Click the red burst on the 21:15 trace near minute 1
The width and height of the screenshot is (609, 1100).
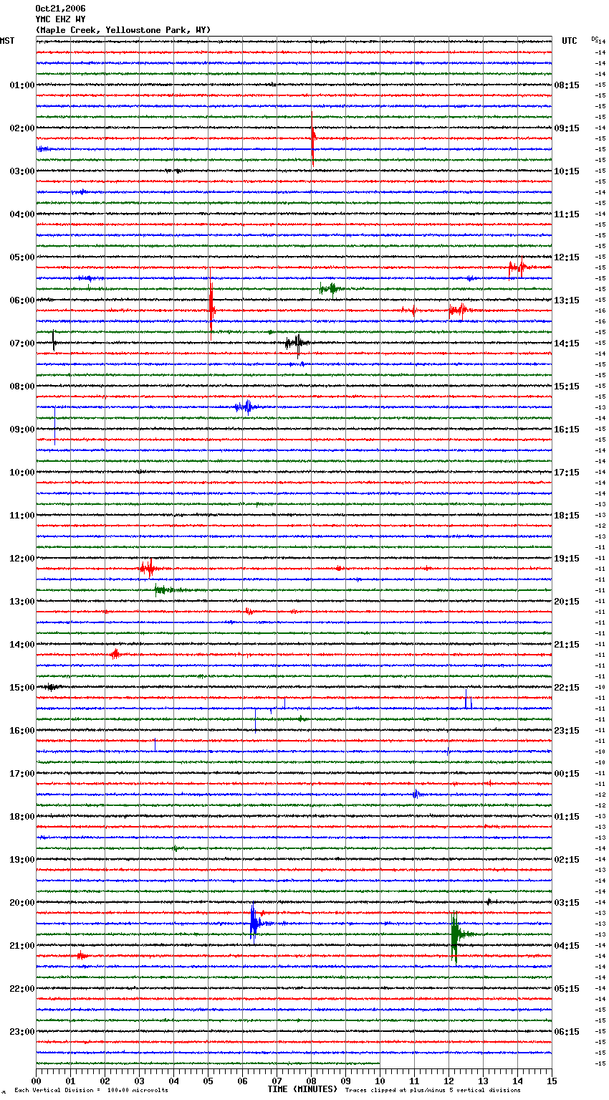(81, 956)
